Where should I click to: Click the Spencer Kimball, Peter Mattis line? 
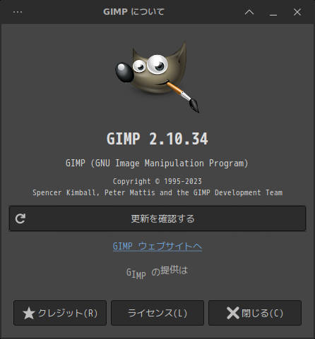[157, 192]
